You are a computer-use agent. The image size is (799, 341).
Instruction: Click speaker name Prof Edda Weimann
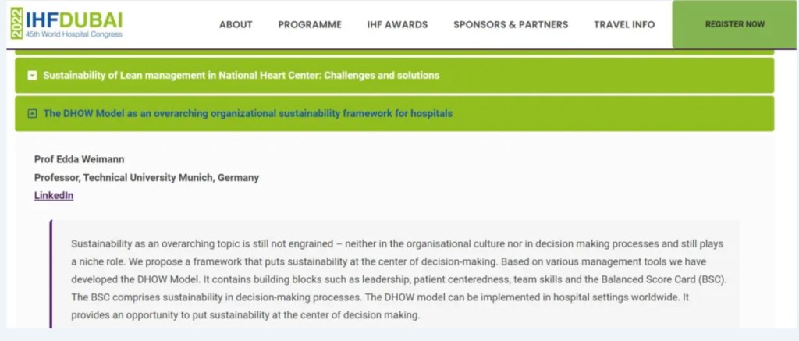coord(80,159)
